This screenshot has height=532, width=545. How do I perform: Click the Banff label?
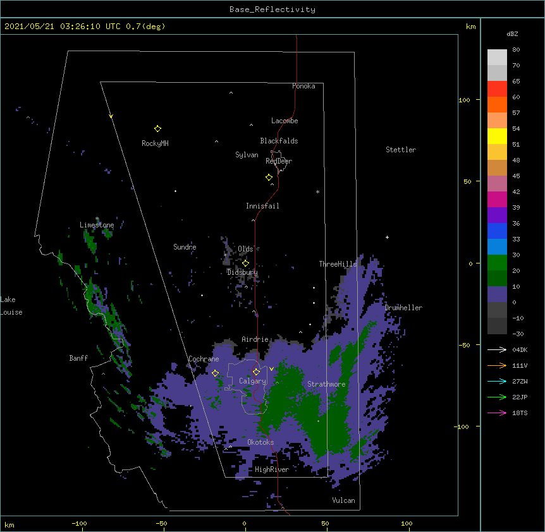click(78, 358)
